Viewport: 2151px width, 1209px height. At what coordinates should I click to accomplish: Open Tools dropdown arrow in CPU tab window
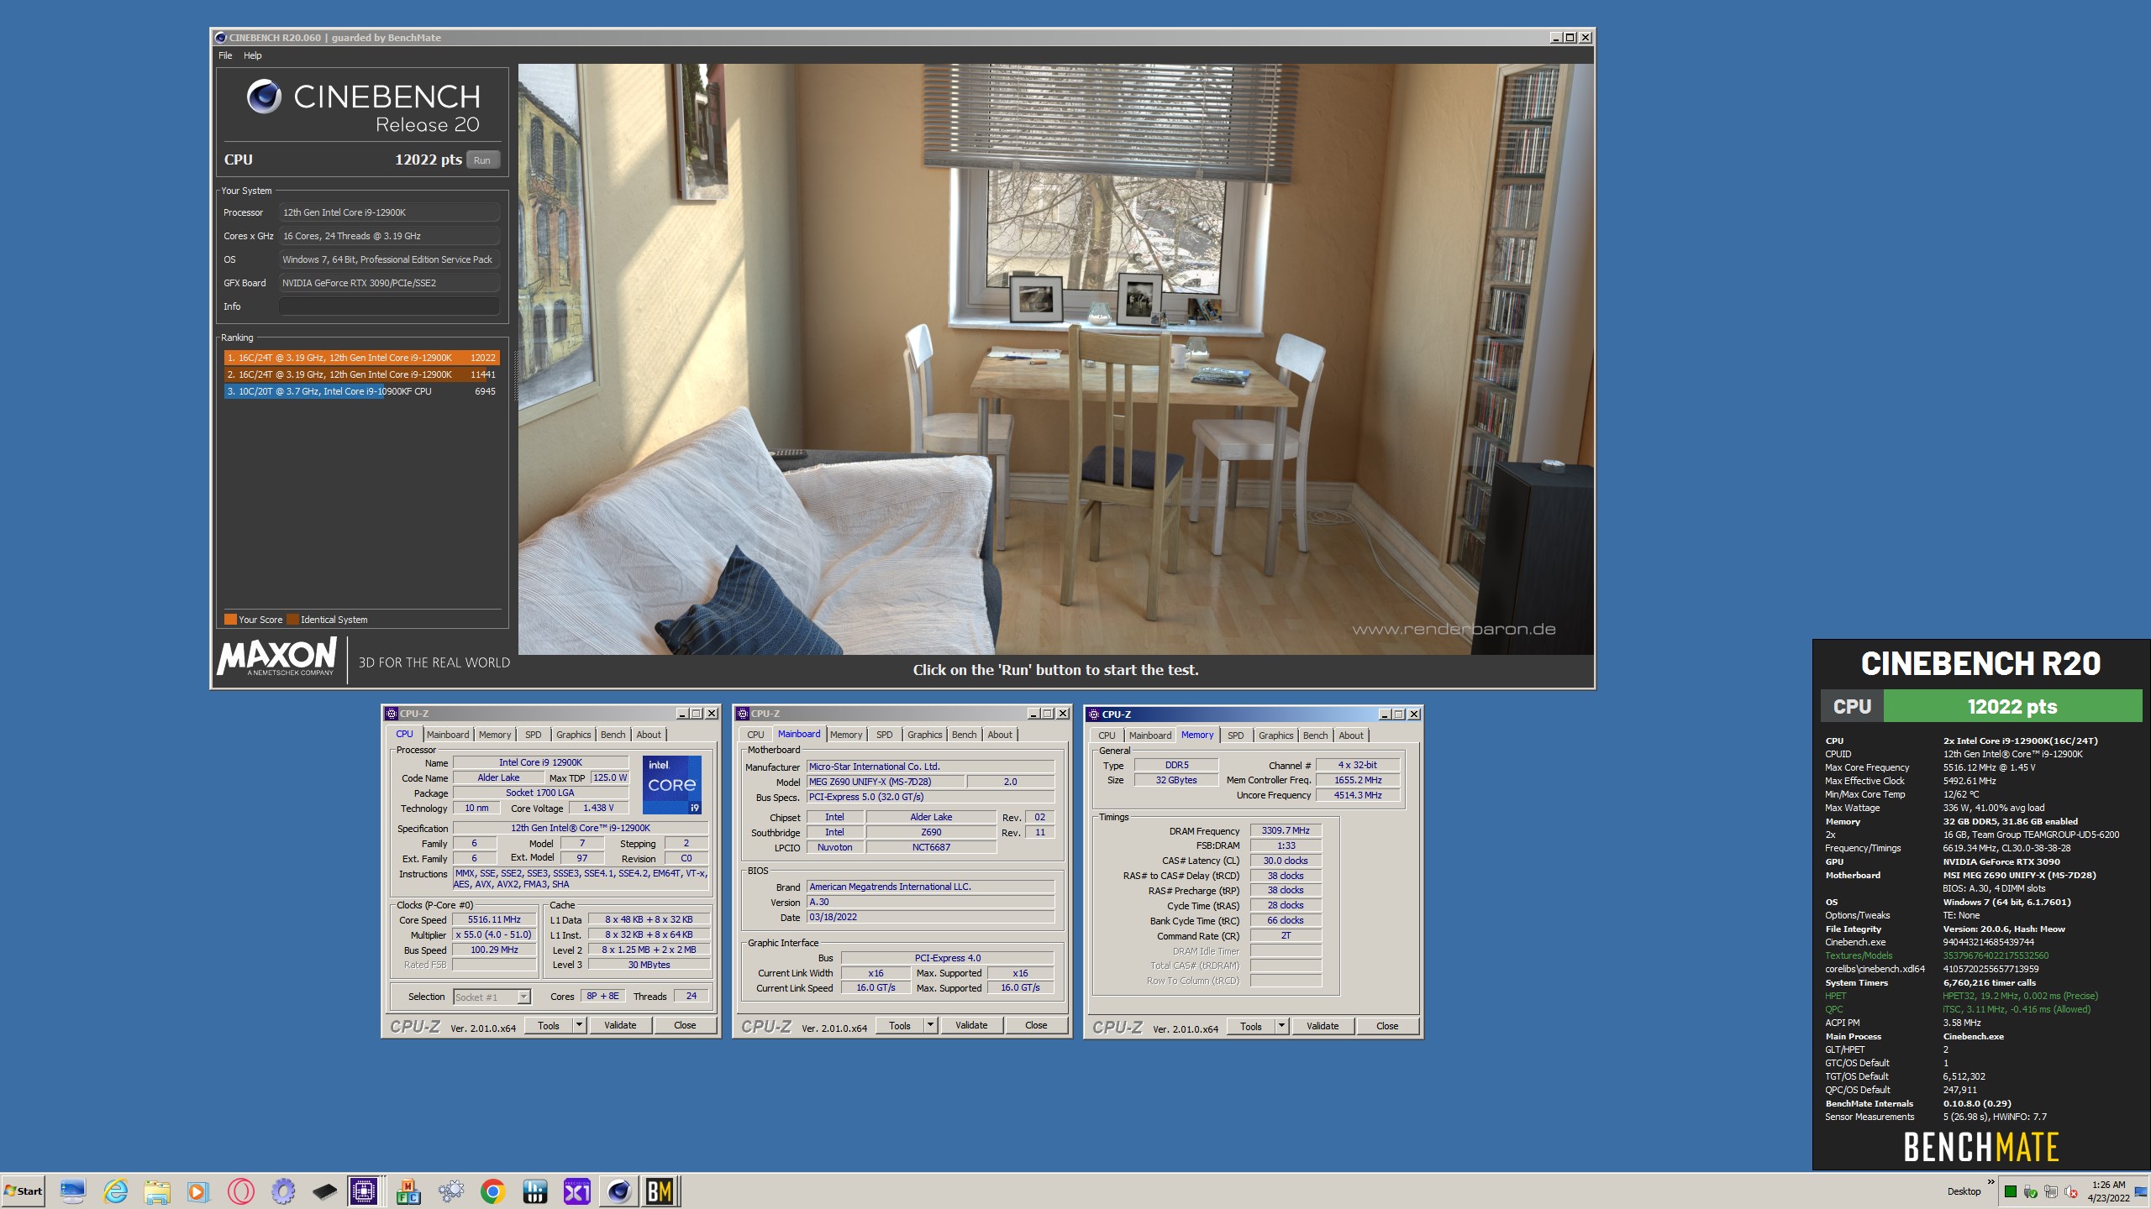[x=579, y=1025]
